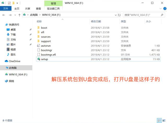Screen dimensions: 167x123
Task: Select 此电脑 in the navigation pane
Action: click(16, 68)
